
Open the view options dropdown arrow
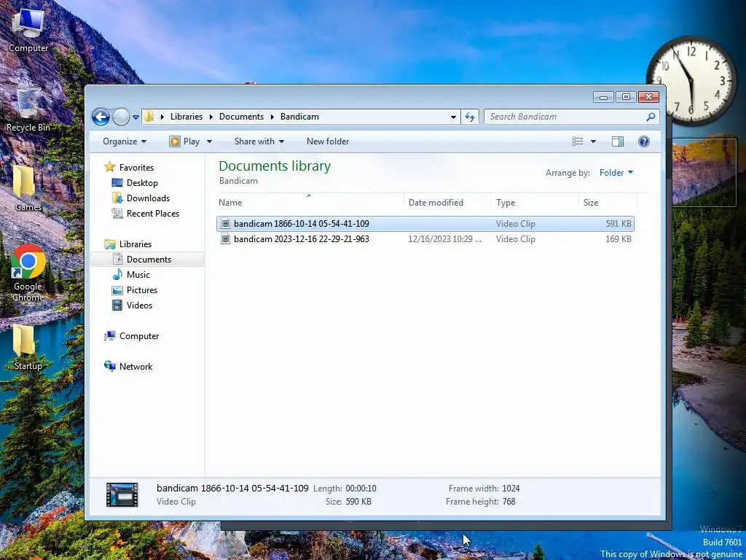(x=593, y=141)
